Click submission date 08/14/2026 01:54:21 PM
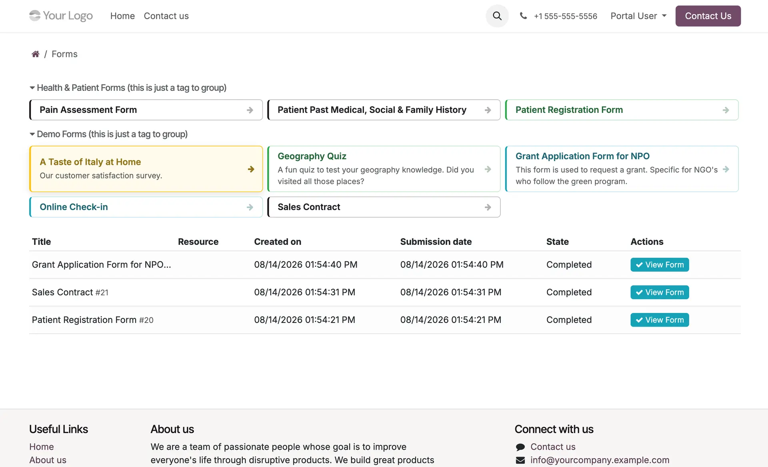The height and width of the screenshot is (467, 768). 451,320
